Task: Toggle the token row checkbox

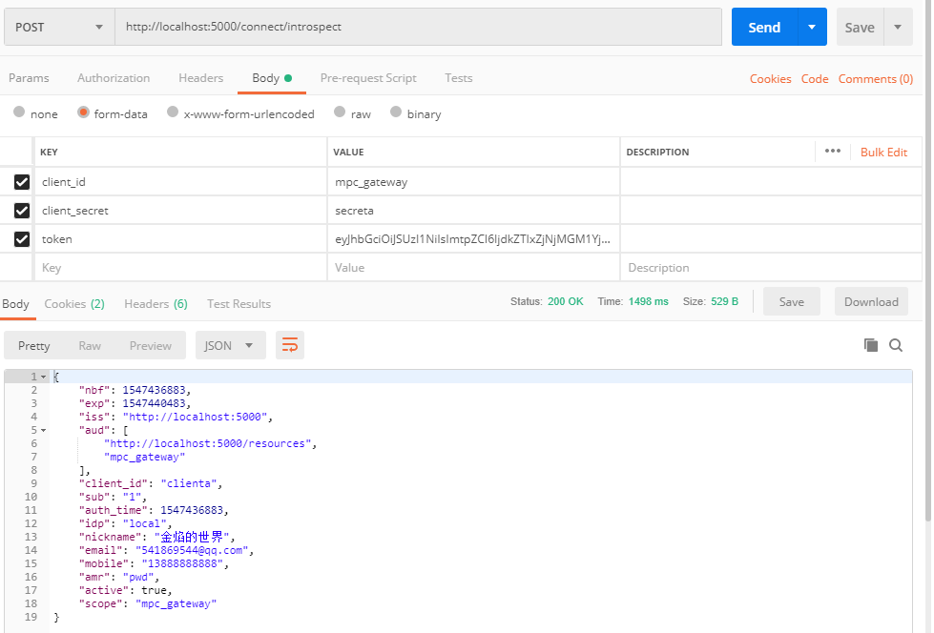Action: coord(22,239)
